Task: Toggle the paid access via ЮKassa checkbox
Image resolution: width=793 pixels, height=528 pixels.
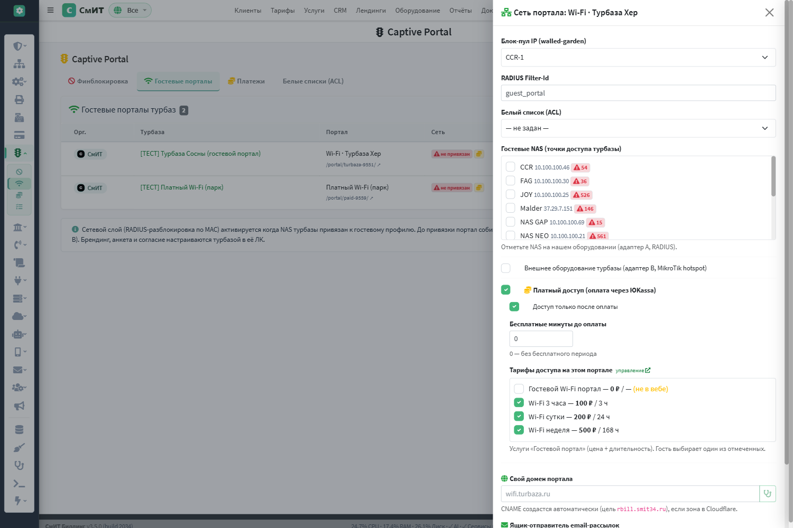Action: [506, 290]
